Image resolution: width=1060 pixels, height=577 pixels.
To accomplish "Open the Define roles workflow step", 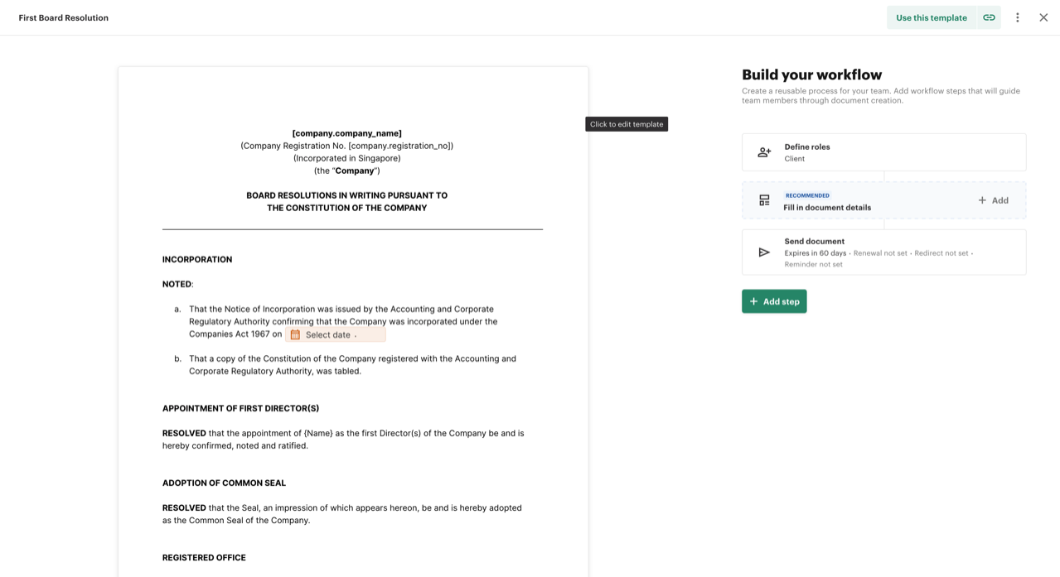I will [x=884, y=152].
